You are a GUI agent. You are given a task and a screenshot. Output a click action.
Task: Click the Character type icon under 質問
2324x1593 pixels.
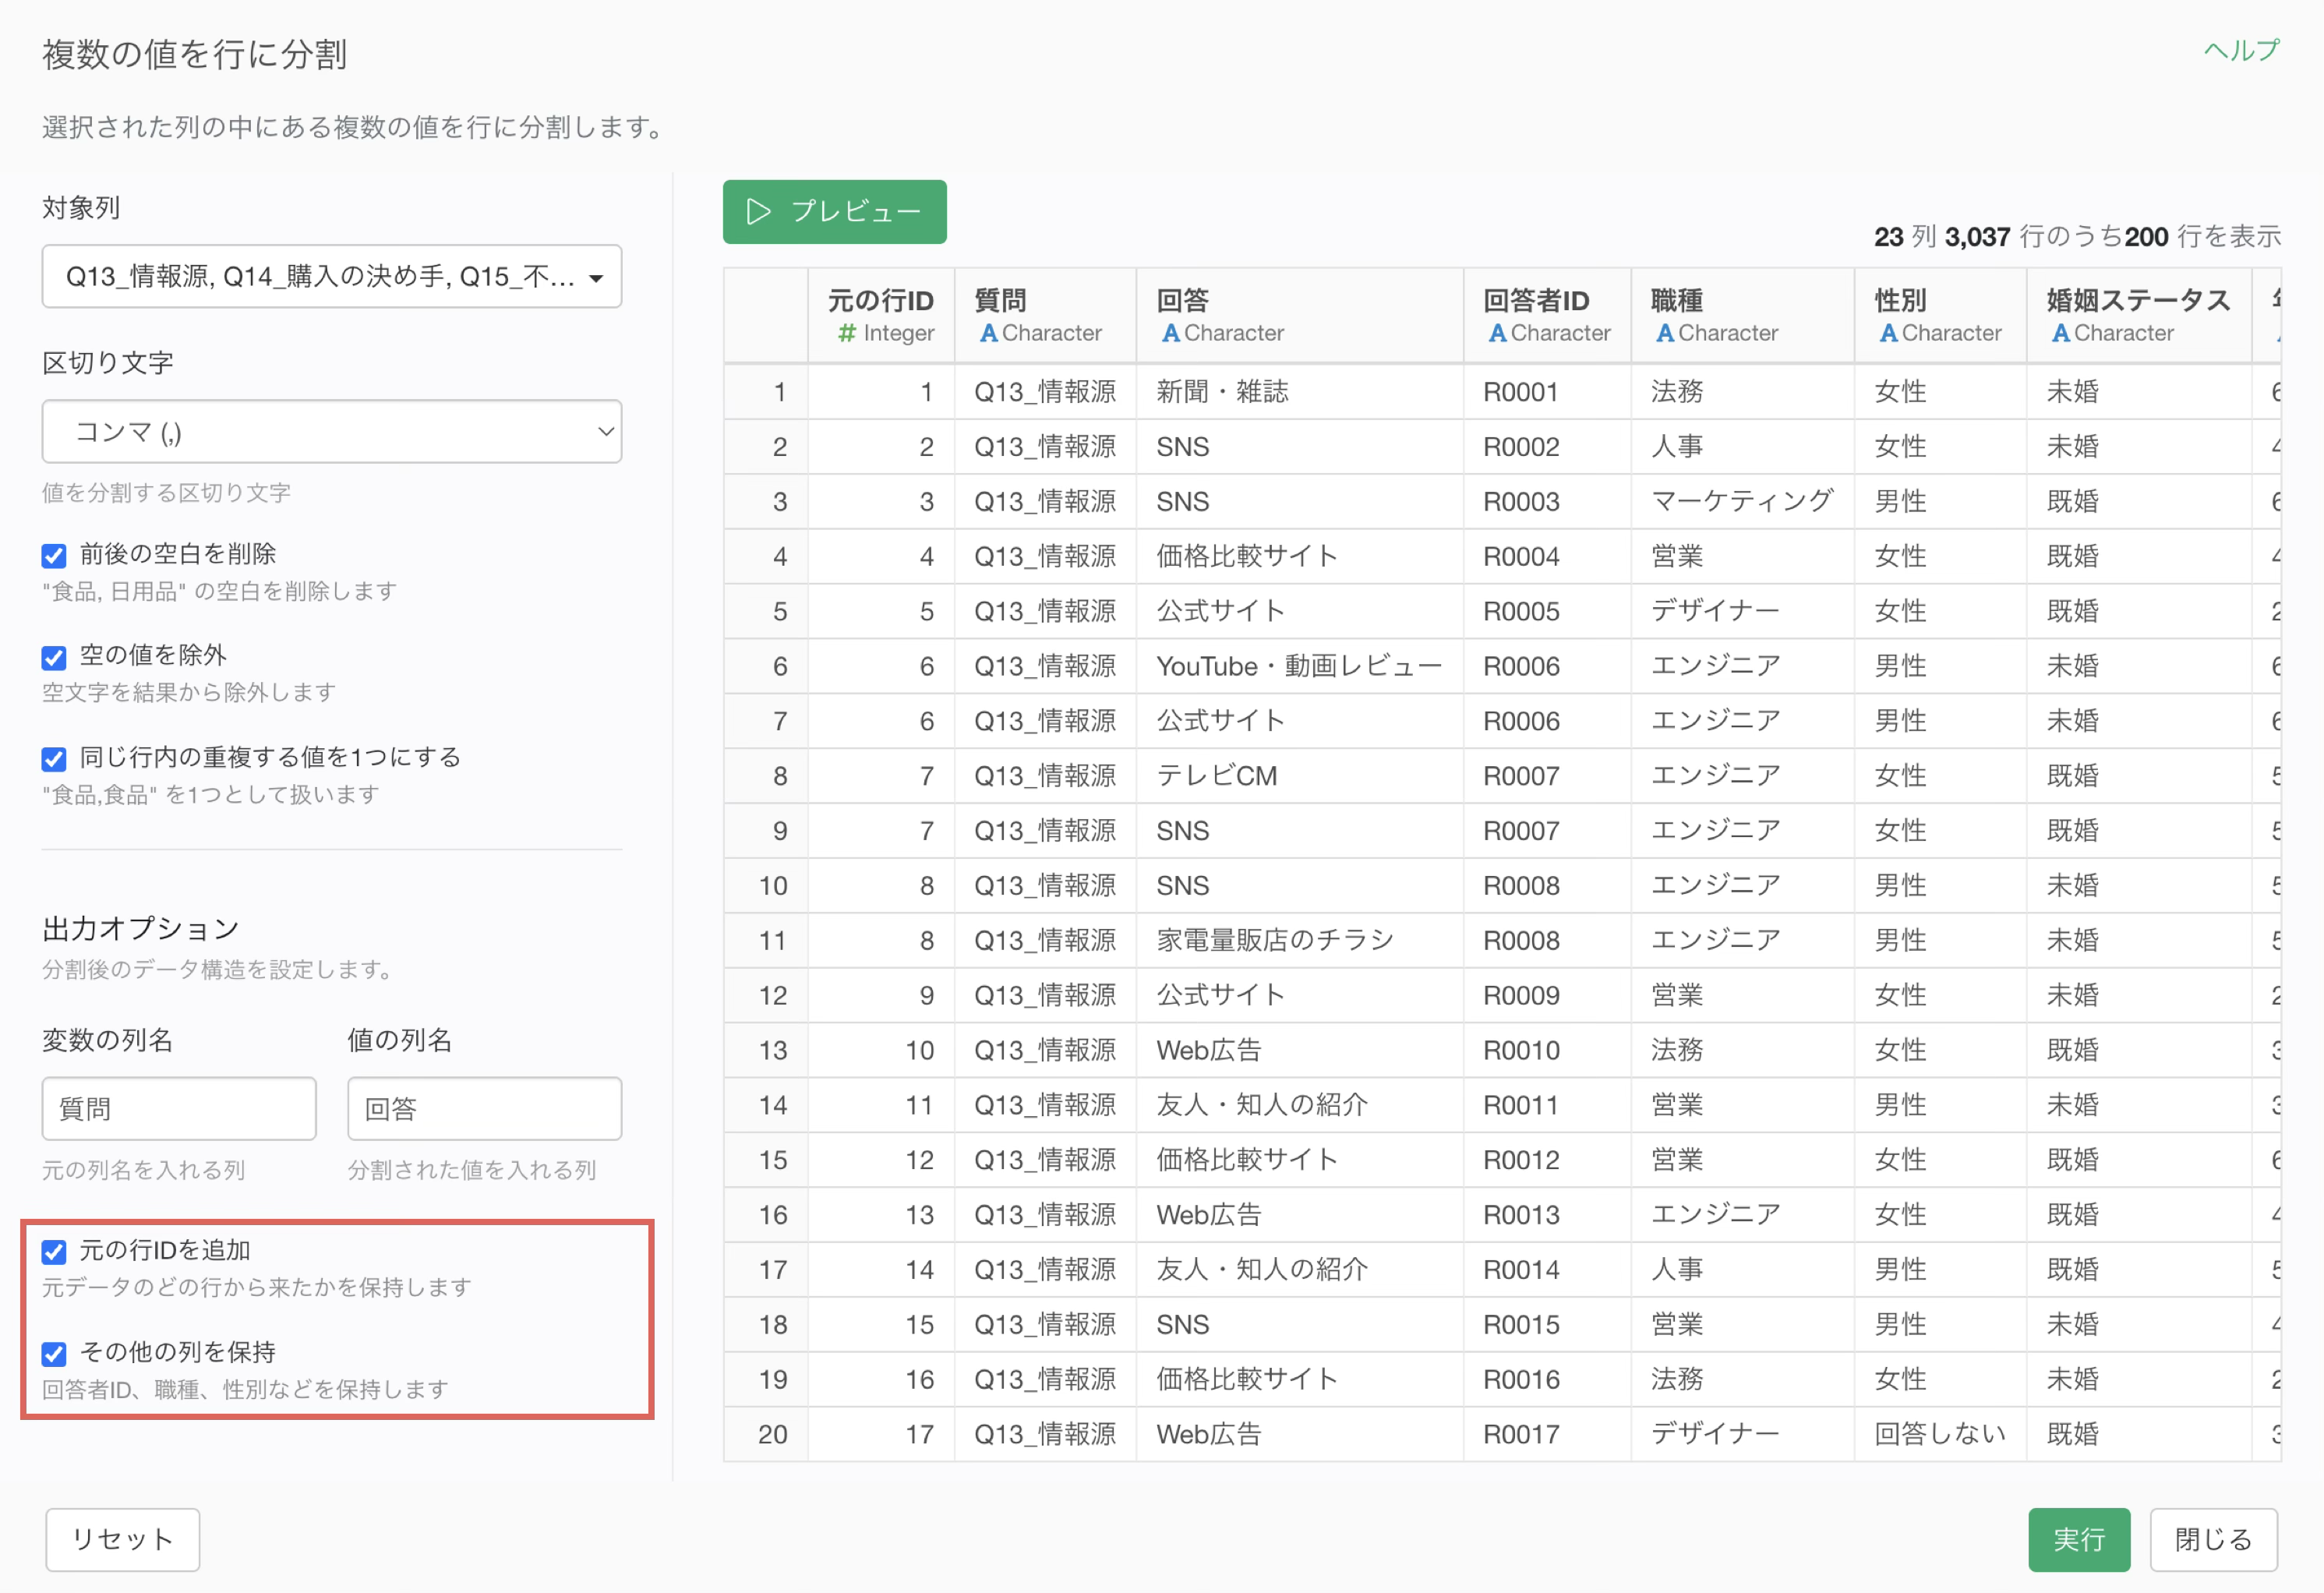coord(988,333)
